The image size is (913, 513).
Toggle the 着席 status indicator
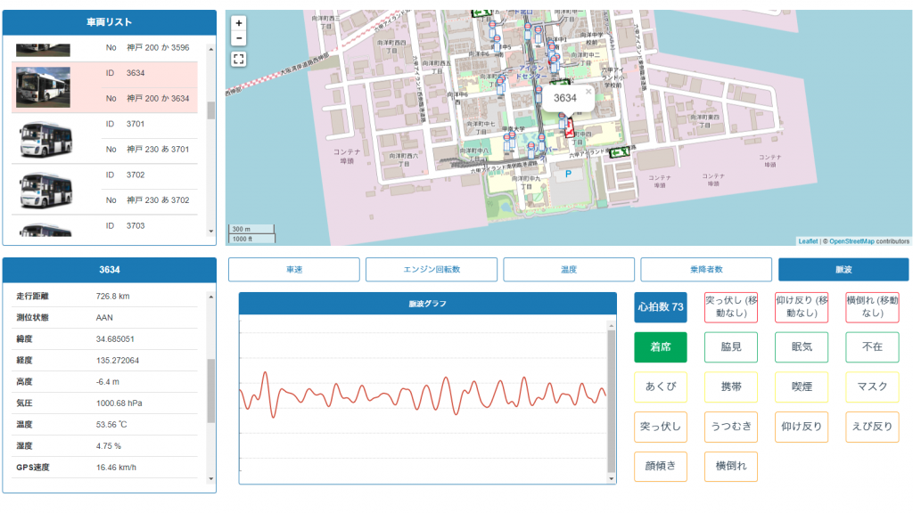(661, 346)
